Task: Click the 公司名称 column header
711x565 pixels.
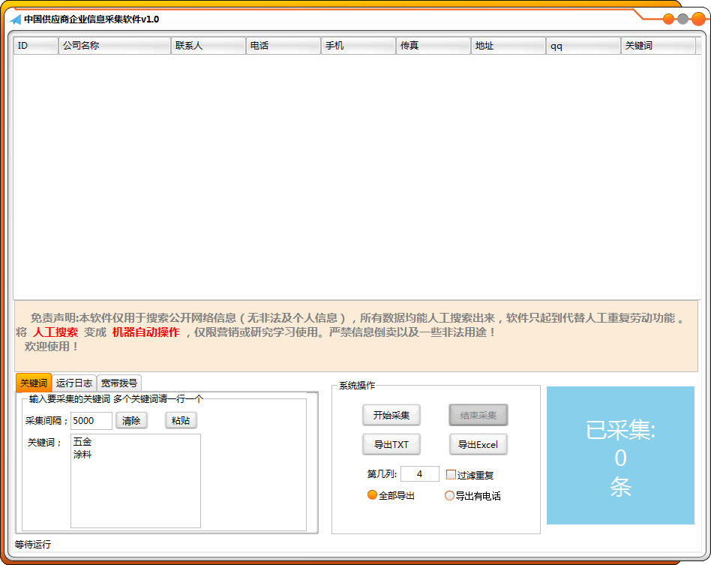Action: [115, 46]
